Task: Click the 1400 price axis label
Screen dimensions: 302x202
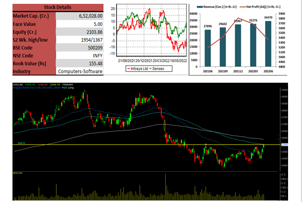Action: tap(284, 165)
